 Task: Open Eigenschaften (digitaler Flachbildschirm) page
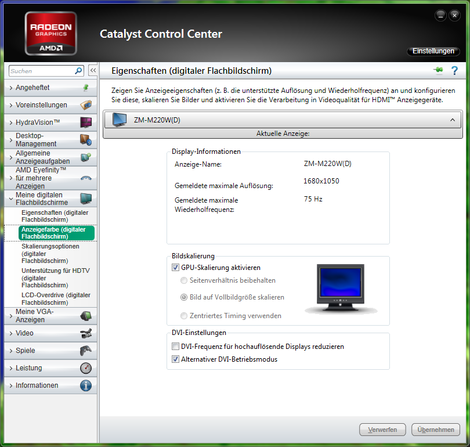[x=55, y=216]
